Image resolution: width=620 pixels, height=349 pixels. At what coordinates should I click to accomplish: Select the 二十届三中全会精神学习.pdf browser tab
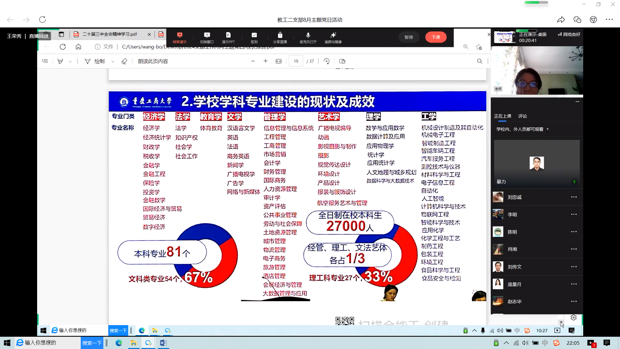[110, 34]
